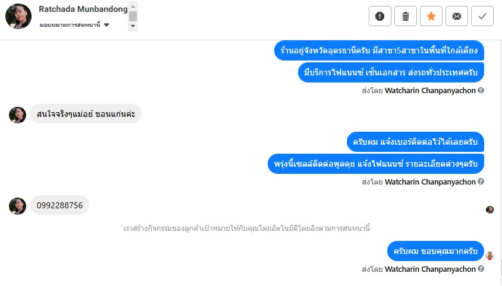Click the orange star follow-up icon
This screenshot has width=502, height=286.
point(431,17)
